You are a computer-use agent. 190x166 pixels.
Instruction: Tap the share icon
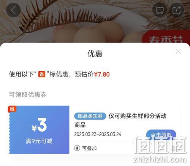click(177, 10)
